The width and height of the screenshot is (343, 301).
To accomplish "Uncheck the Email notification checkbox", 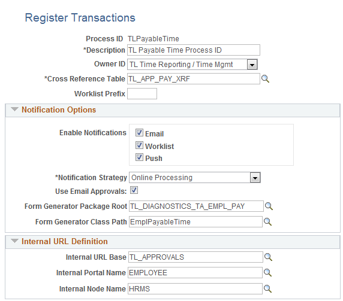I will tap(139, 132).
